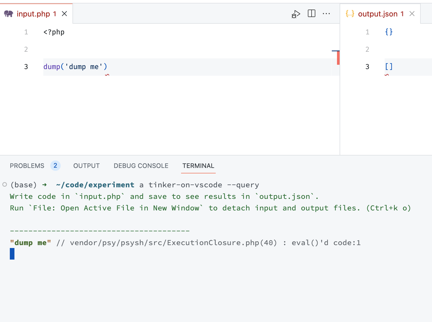Open the editor More Actions ellipsis menu
This screenshot has width=432, height=322.
click(x=326, y=13)
